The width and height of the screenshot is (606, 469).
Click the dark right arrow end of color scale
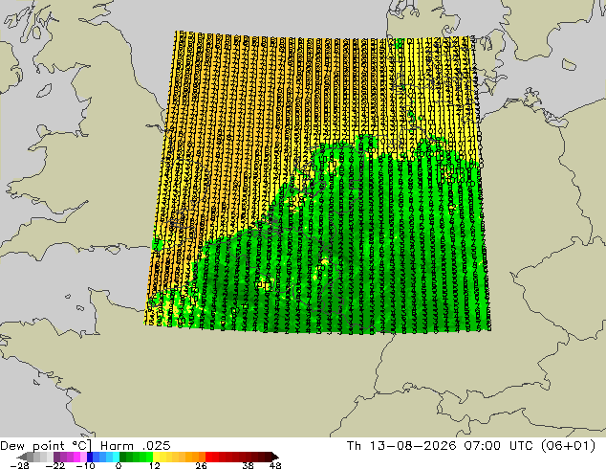click(x=274, y=457)
